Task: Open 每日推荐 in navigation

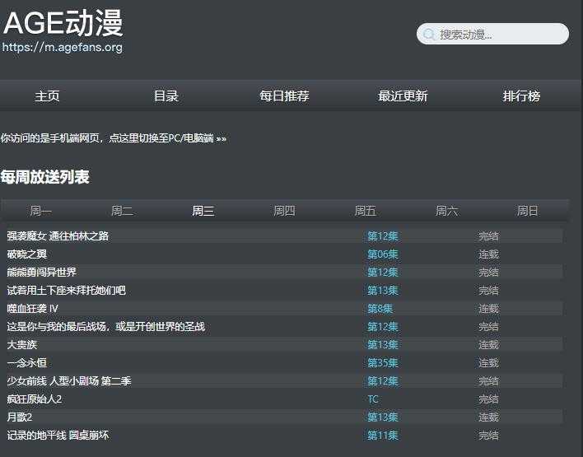Action: 284,96
